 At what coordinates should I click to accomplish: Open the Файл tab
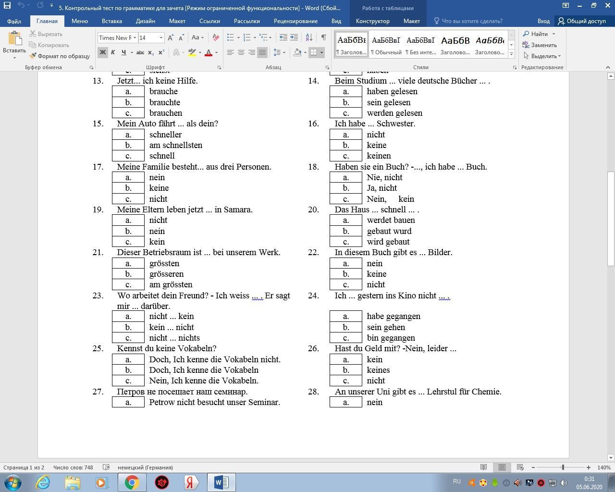click(x=14, y=21)
